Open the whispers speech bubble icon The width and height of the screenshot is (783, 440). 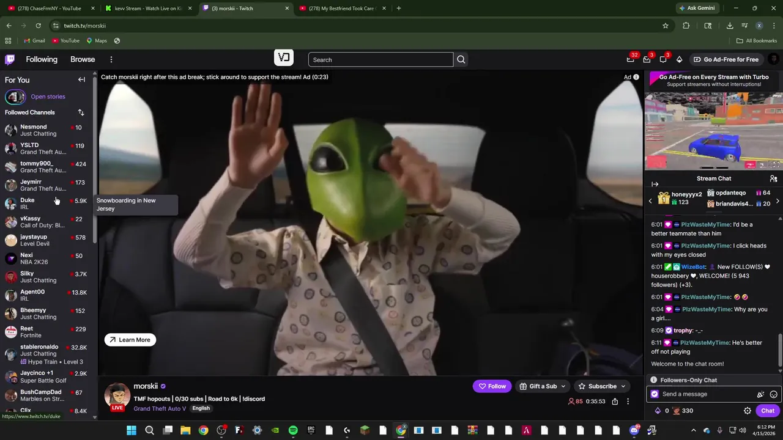(663, 59)
